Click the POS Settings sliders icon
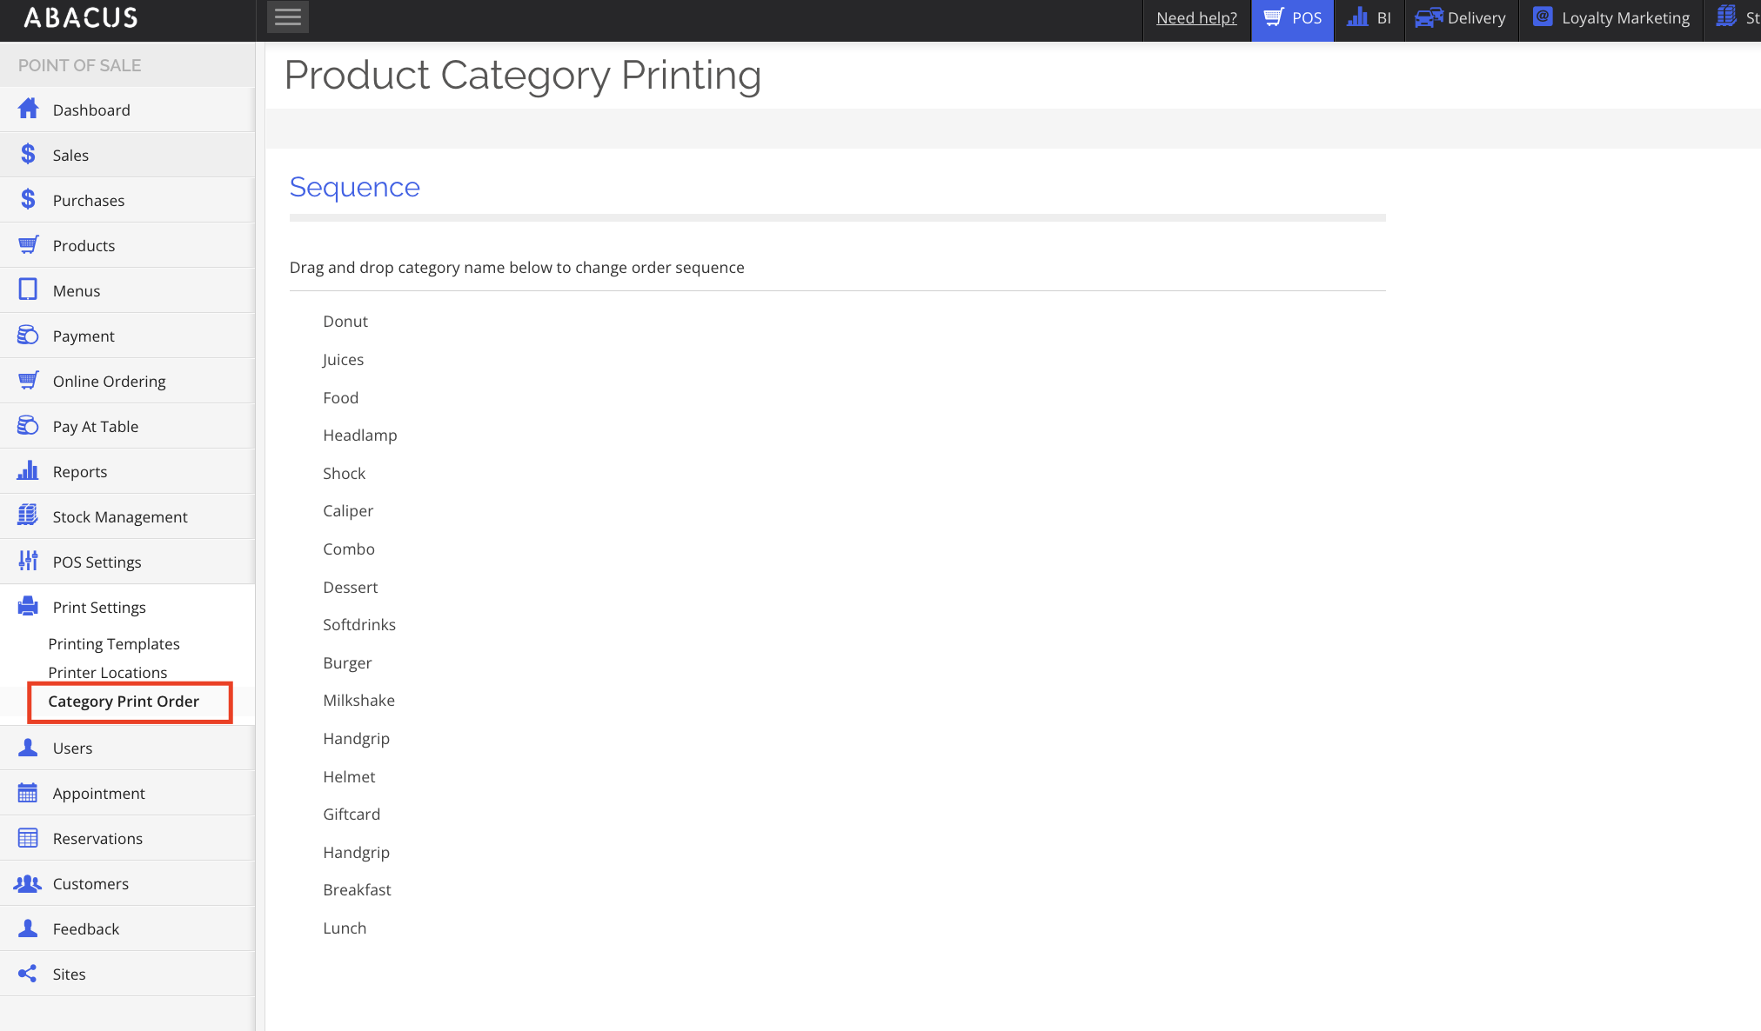Image resolution: width=1761 pixels, height=1031 pixels. tap(28, 562)
